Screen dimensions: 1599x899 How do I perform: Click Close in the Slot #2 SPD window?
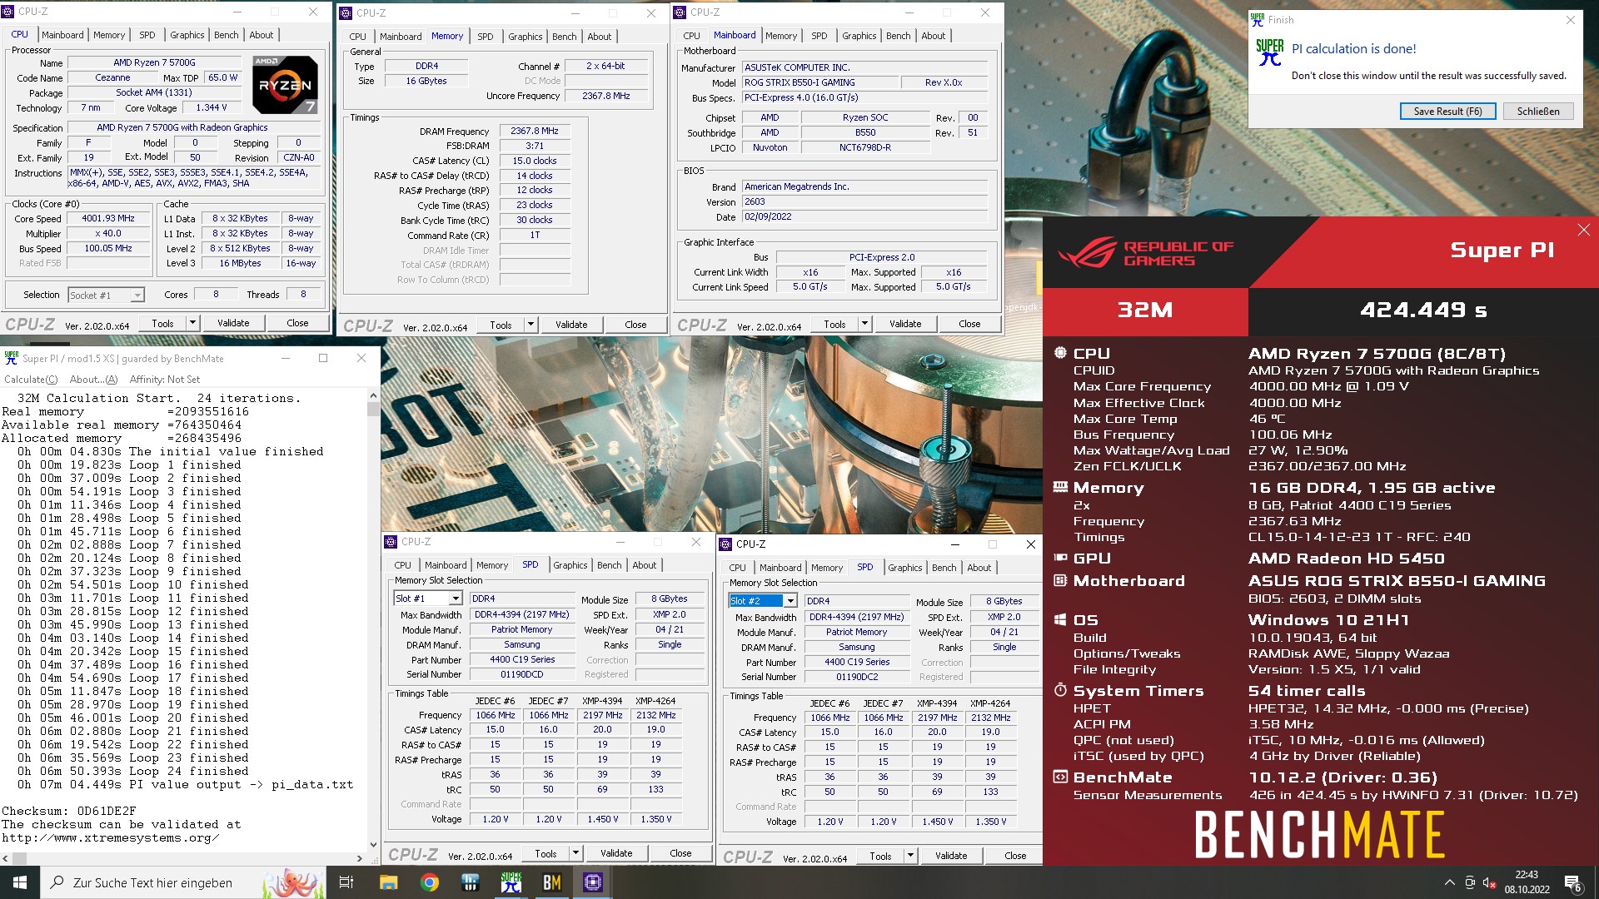click(1015, 856)
